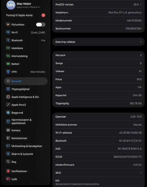Open the Batteri settings icon
Screen dimensions: 147x187
[8, 64]
